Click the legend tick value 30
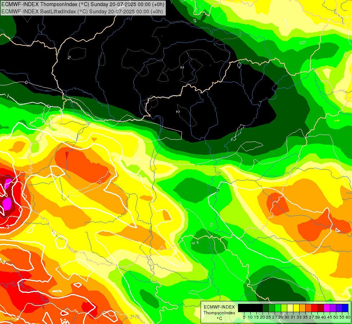 [287, 317]
